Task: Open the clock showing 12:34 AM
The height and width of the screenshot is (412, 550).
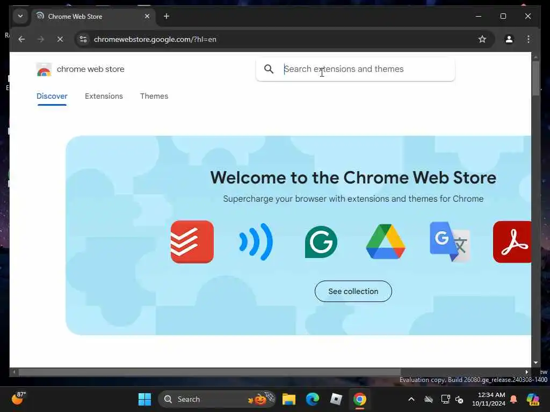Action: pyautogui.click(x=489, y=399)
